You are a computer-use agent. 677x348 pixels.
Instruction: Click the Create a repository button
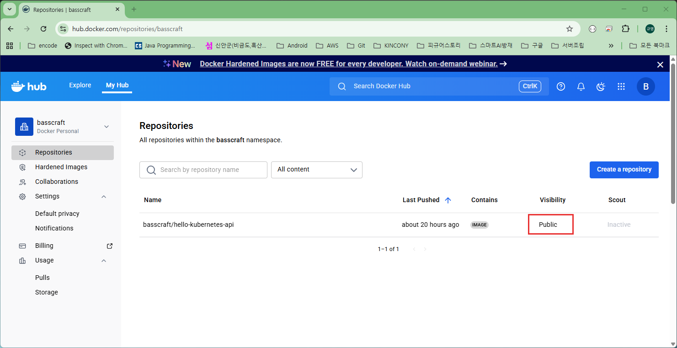tap(624, 170)
